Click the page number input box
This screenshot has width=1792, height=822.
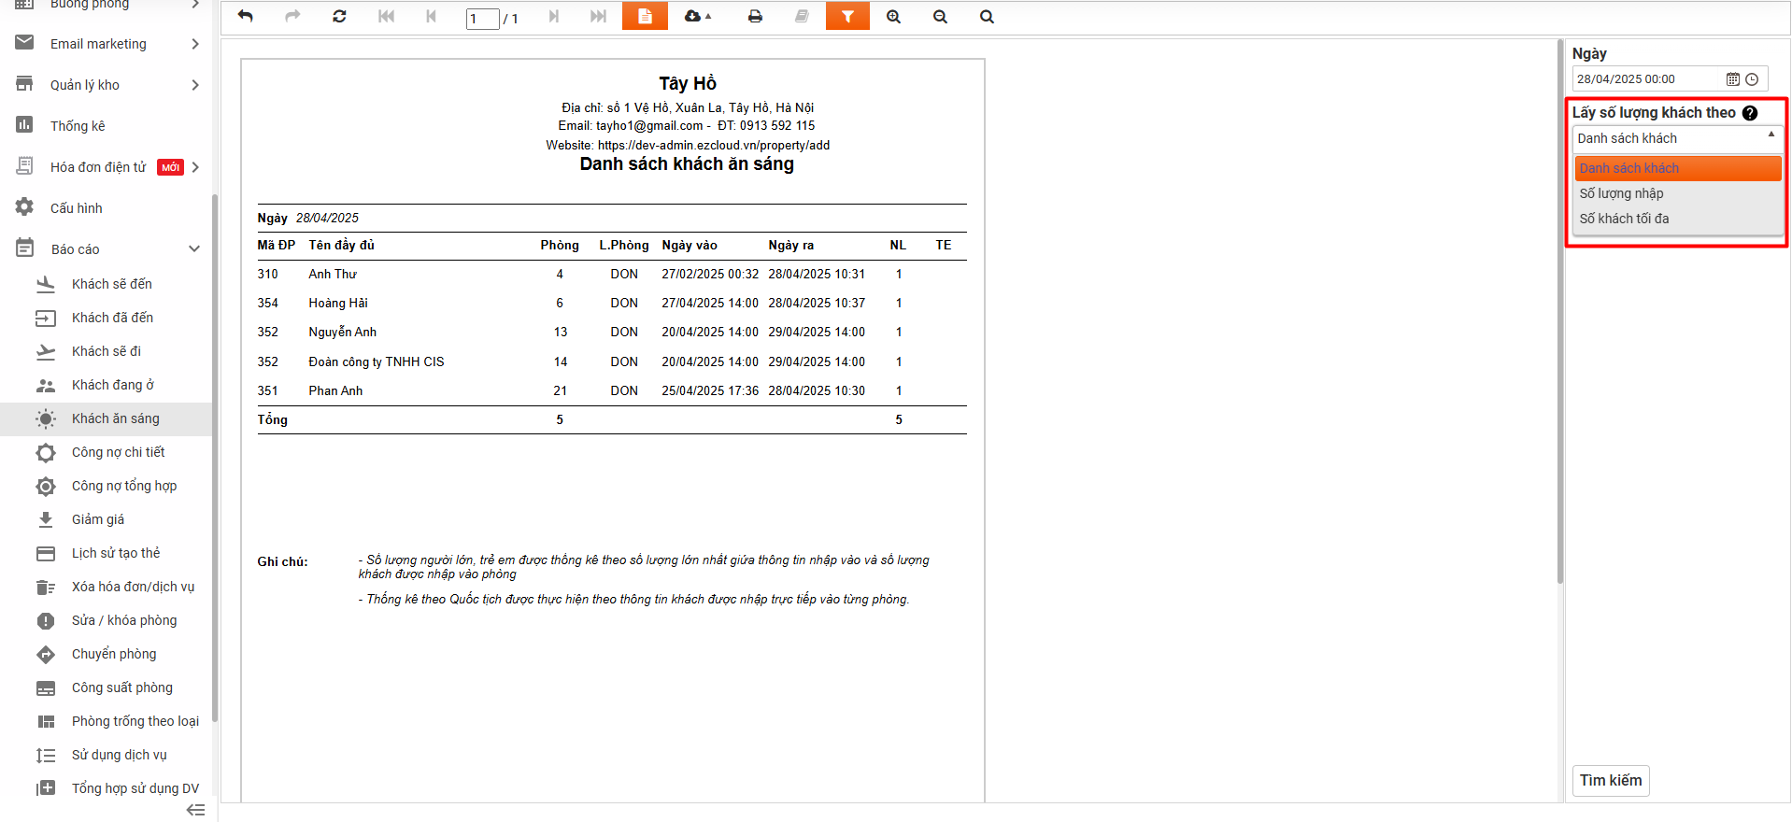point(481,19)
